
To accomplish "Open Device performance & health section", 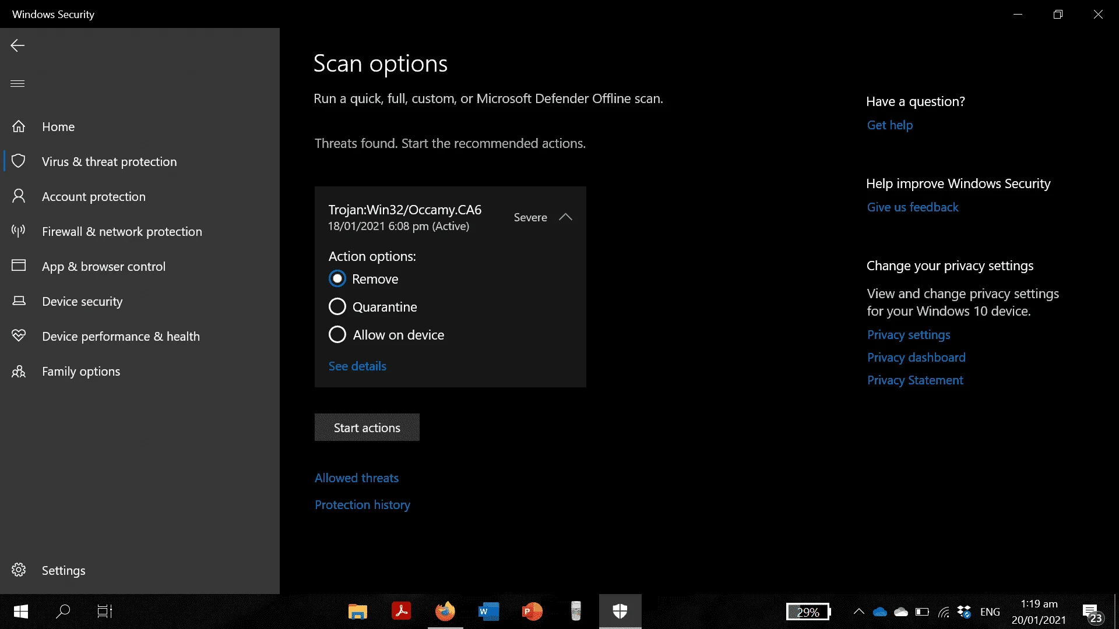I will click(x=140, y=336).
